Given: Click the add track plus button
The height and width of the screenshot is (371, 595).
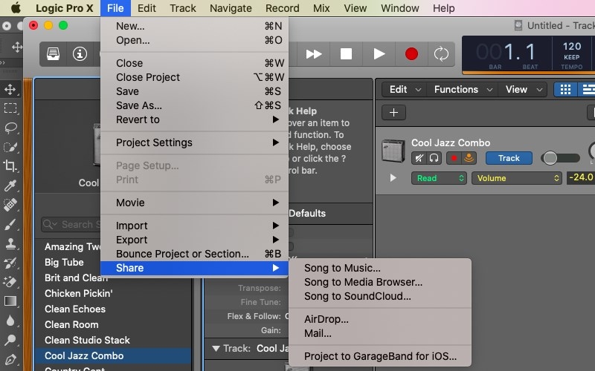Looking at the screenshot, I should pyautogui.click(x=393, y=113).
